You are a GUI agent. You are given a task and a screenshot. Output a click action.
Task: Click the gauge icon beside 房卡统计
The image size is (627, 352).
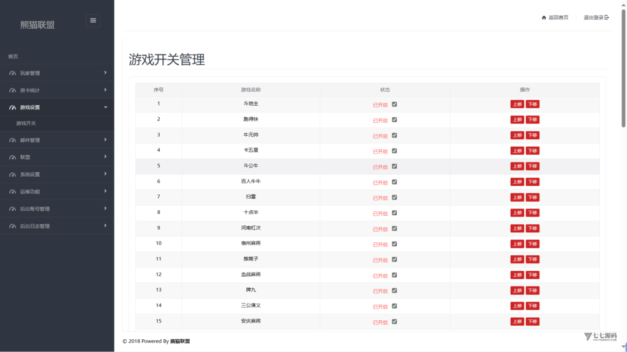coord(12,90)
